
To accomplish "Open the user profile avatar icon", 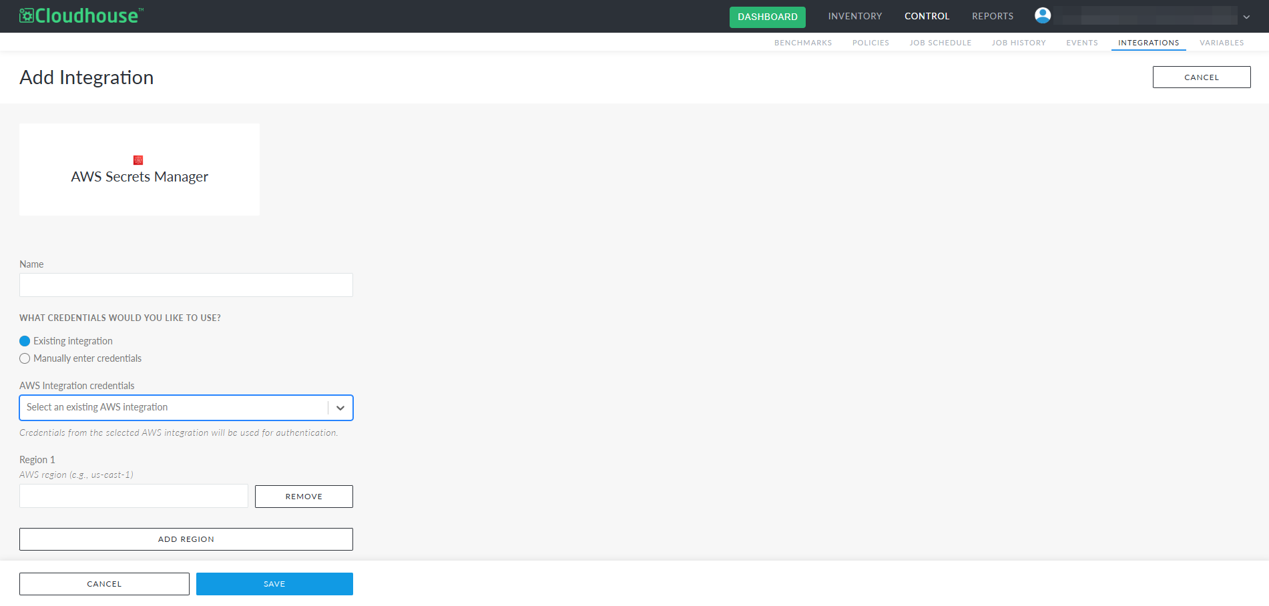I will tap(1042, 16).
